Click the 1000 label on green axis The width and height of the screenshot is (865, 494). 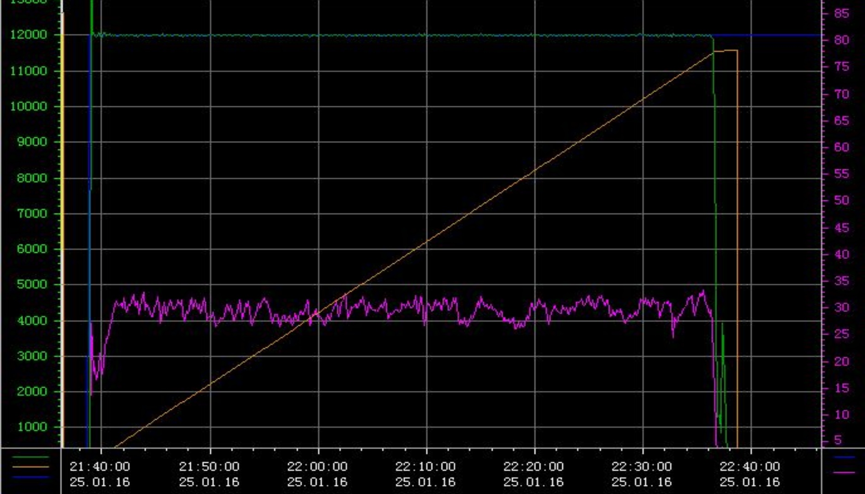(32, 427)
